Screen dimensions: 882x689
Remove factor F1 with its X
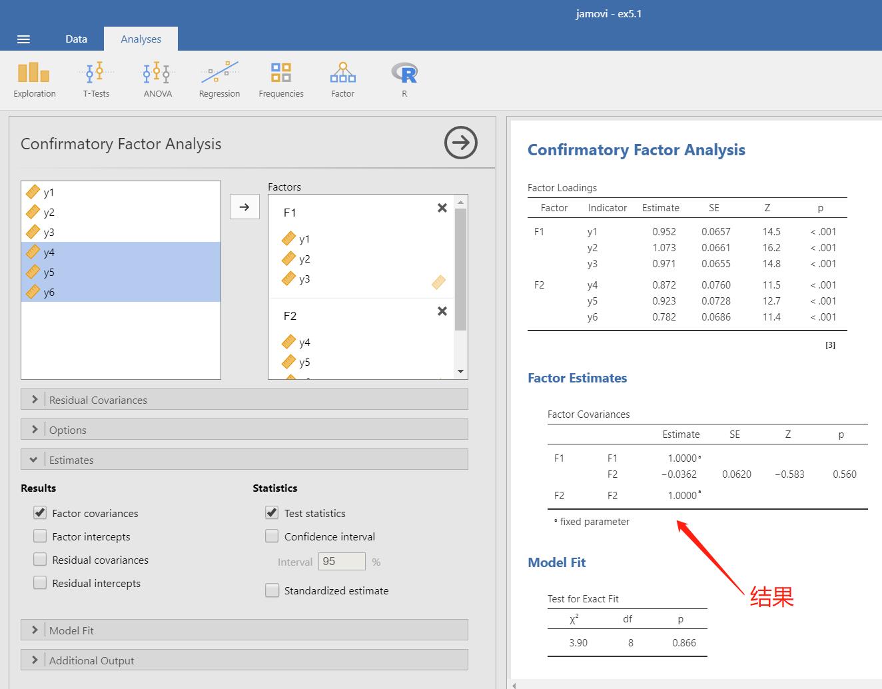[x=442, y=208]
